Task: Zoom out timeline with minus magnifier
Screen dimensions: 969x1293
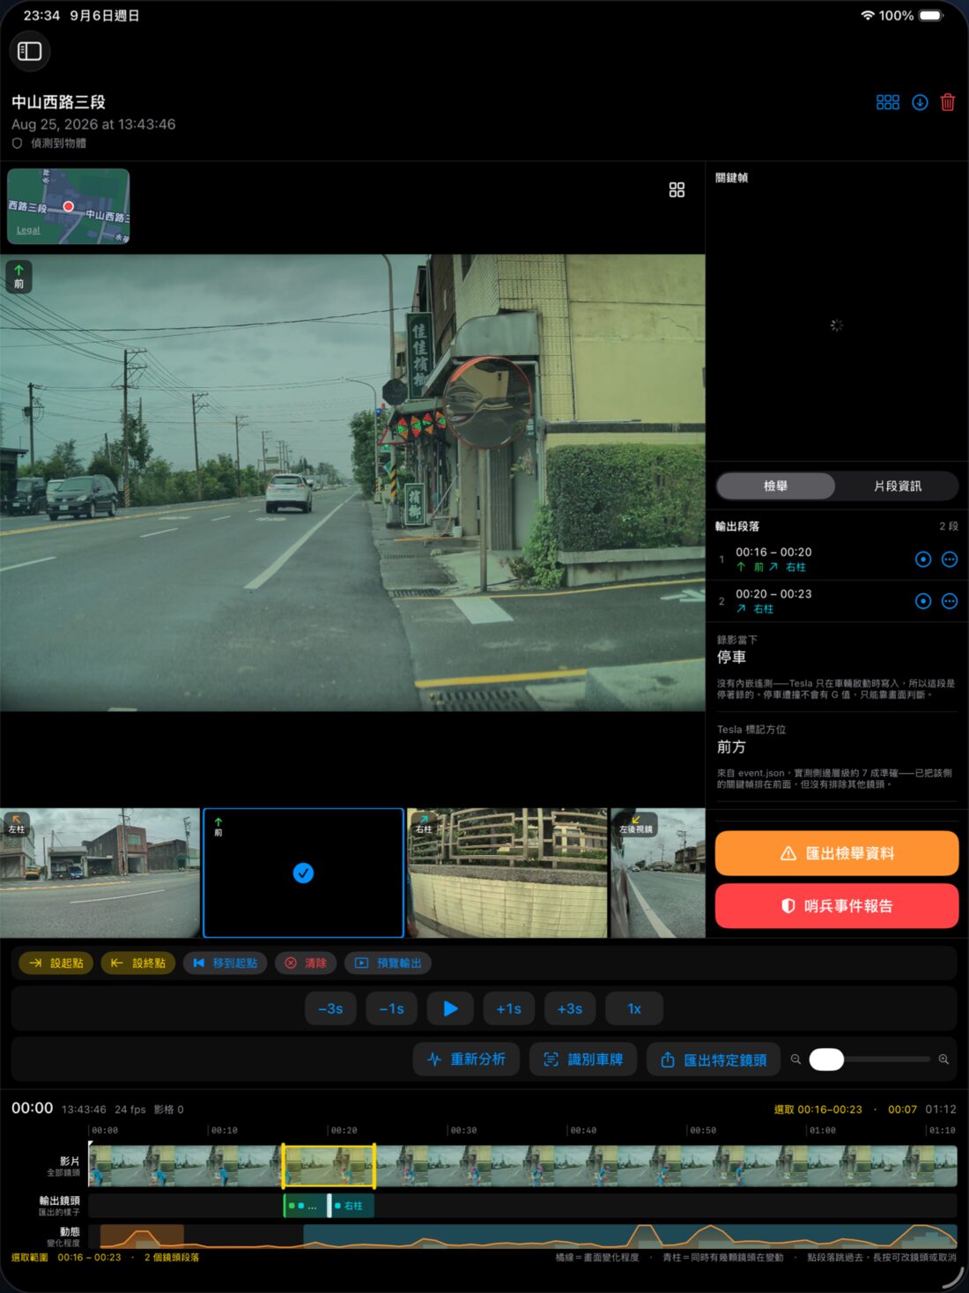Action: pyautogui.click(x=795, y=1059)
